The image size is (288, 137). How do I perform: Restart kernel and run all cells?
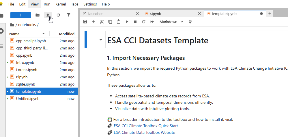152,22
